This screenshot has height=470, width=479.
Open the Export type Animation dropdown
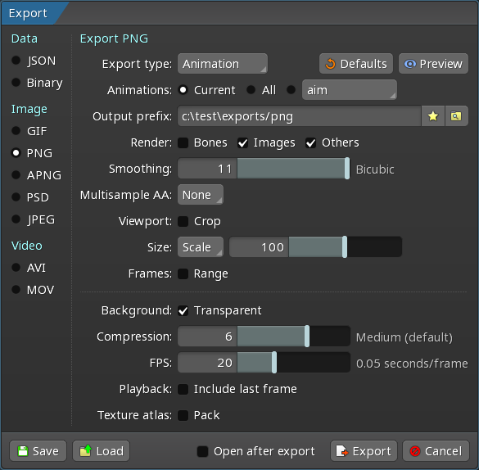tap(223, 64)
